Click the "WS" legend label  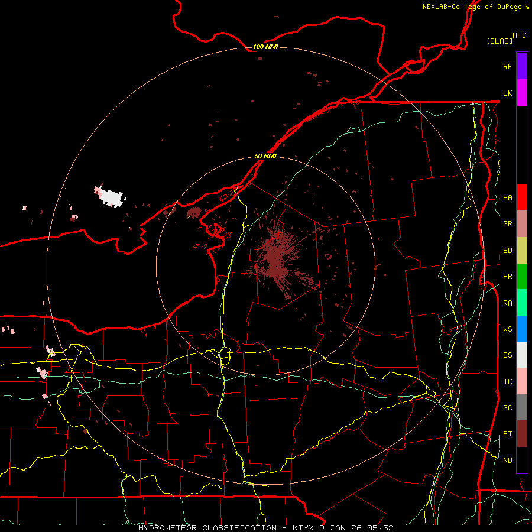pos(507,329)
